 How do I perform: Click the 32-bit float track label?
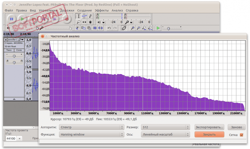point(10,46)
